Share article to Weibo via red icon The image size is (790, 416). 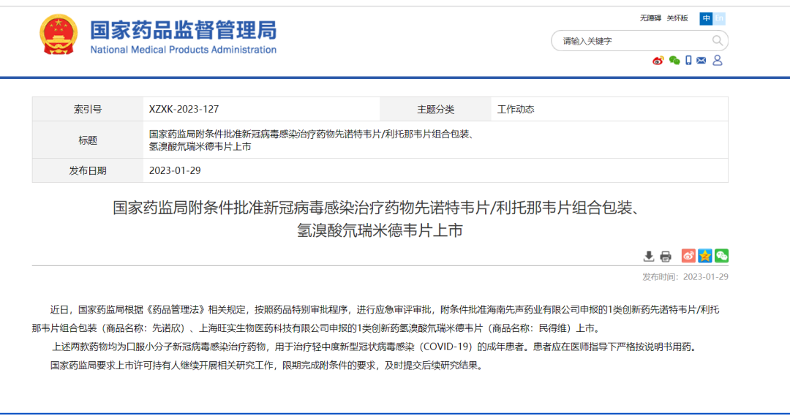tap(688, 256)
